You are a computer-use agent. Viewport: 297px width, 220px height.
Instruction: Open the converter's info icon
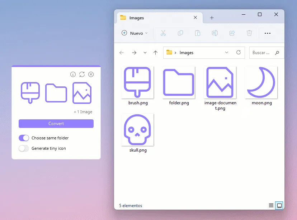point(73,74)
